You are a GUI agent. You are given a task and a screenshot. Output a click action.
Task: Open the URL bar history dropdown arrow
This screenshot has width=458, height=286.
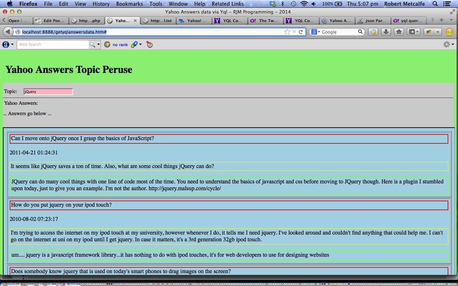[x=294, y=32]
